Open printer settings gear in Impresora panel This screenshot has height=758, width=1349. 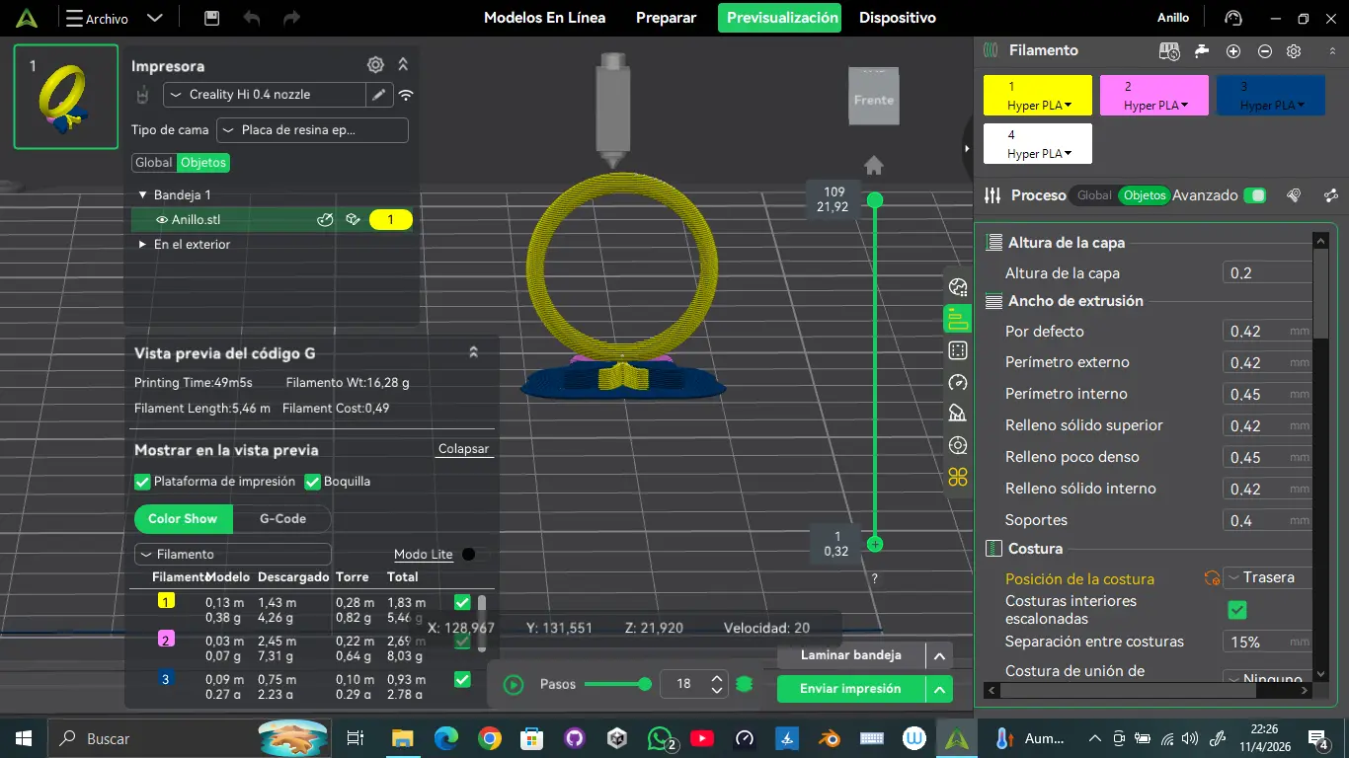point(375,65)
